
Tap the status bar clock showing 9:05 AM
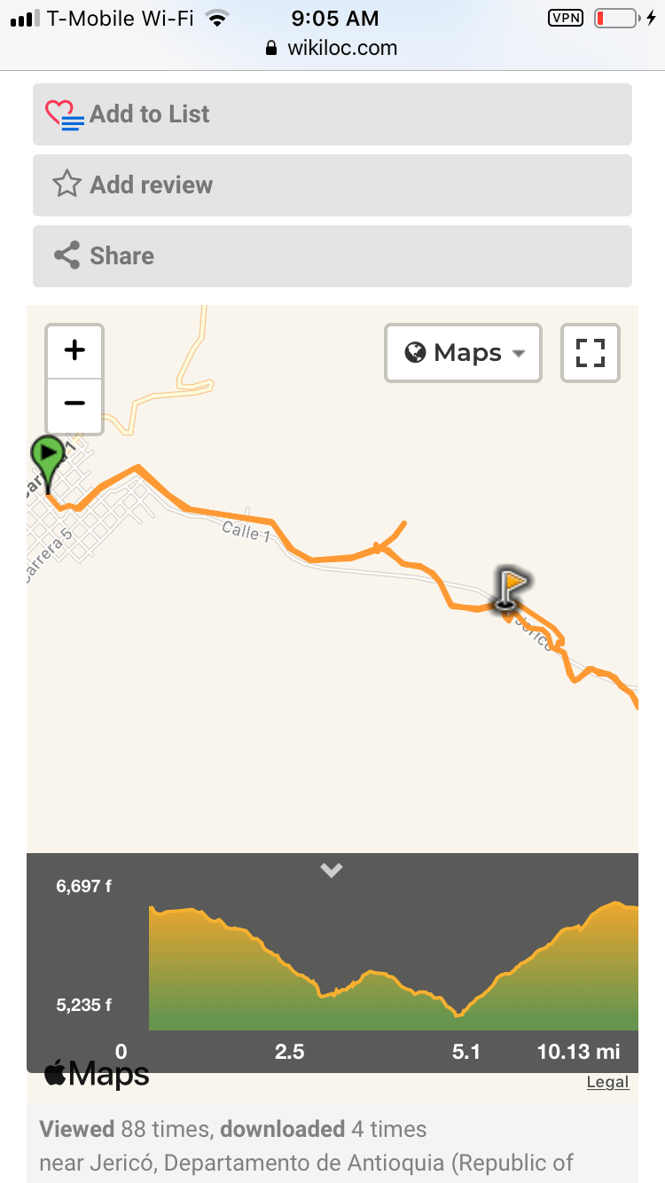[334, 18]
